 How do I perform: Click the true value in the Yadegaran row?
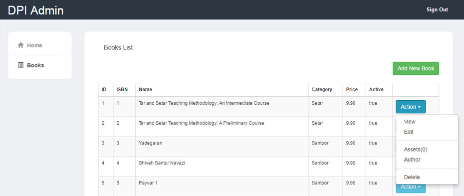point(373,143)
